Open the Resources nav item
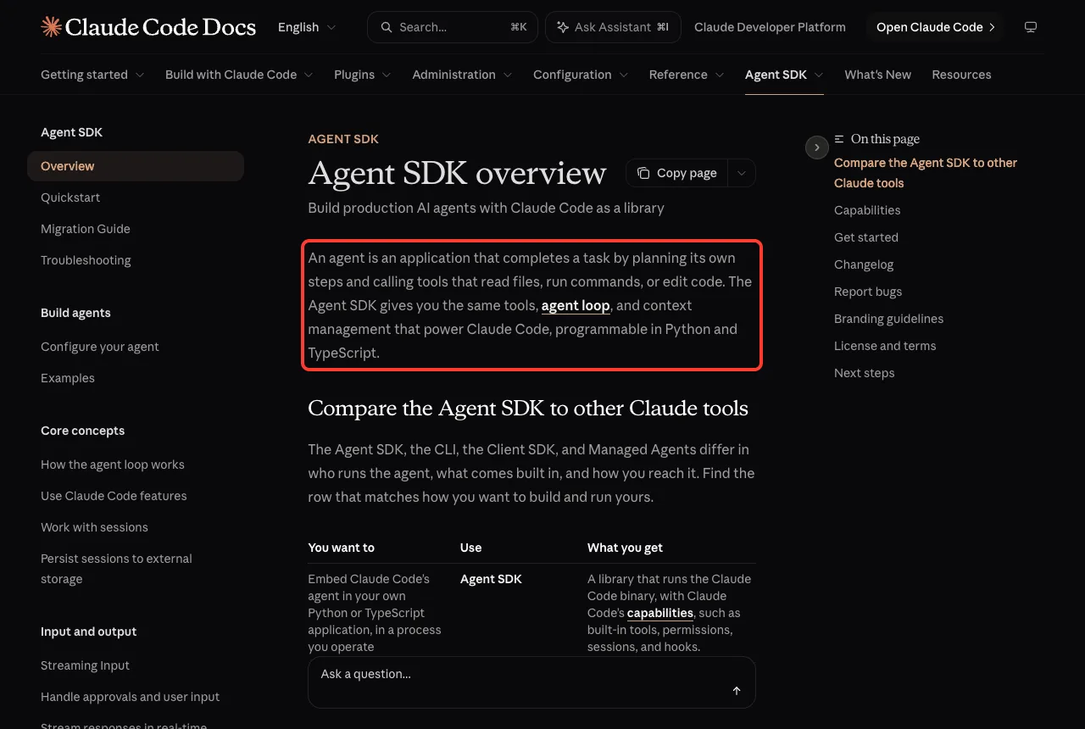Screen dimensions: 1085x729 click(961, 75)
